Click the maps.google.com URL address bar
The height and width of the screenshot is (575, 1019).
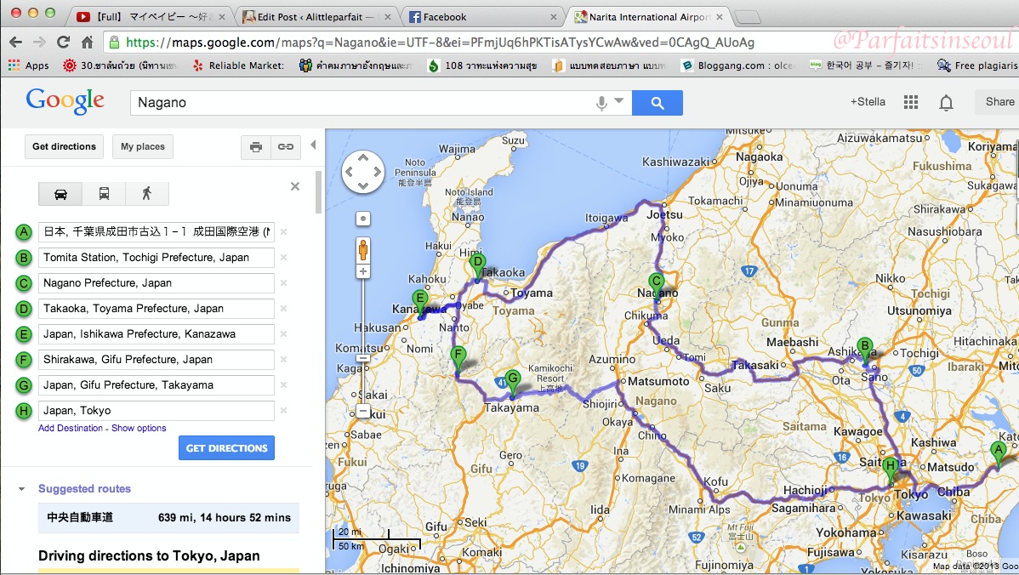[440, 43]
